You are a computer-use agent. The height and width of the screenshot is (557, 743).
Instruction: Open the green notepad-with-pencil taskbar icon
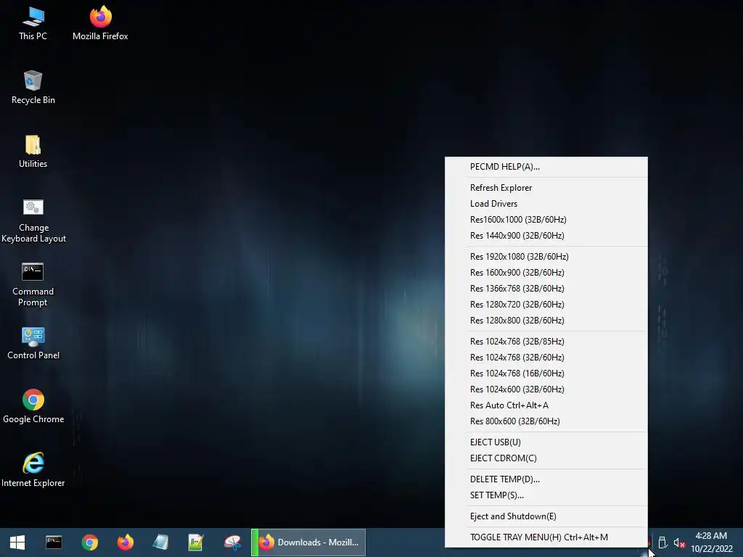tap(196, 542)
